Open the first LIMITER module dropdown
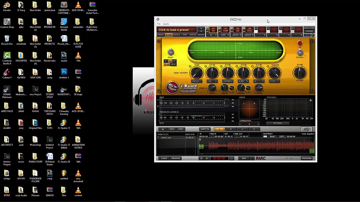 click(x=237, y=35)
